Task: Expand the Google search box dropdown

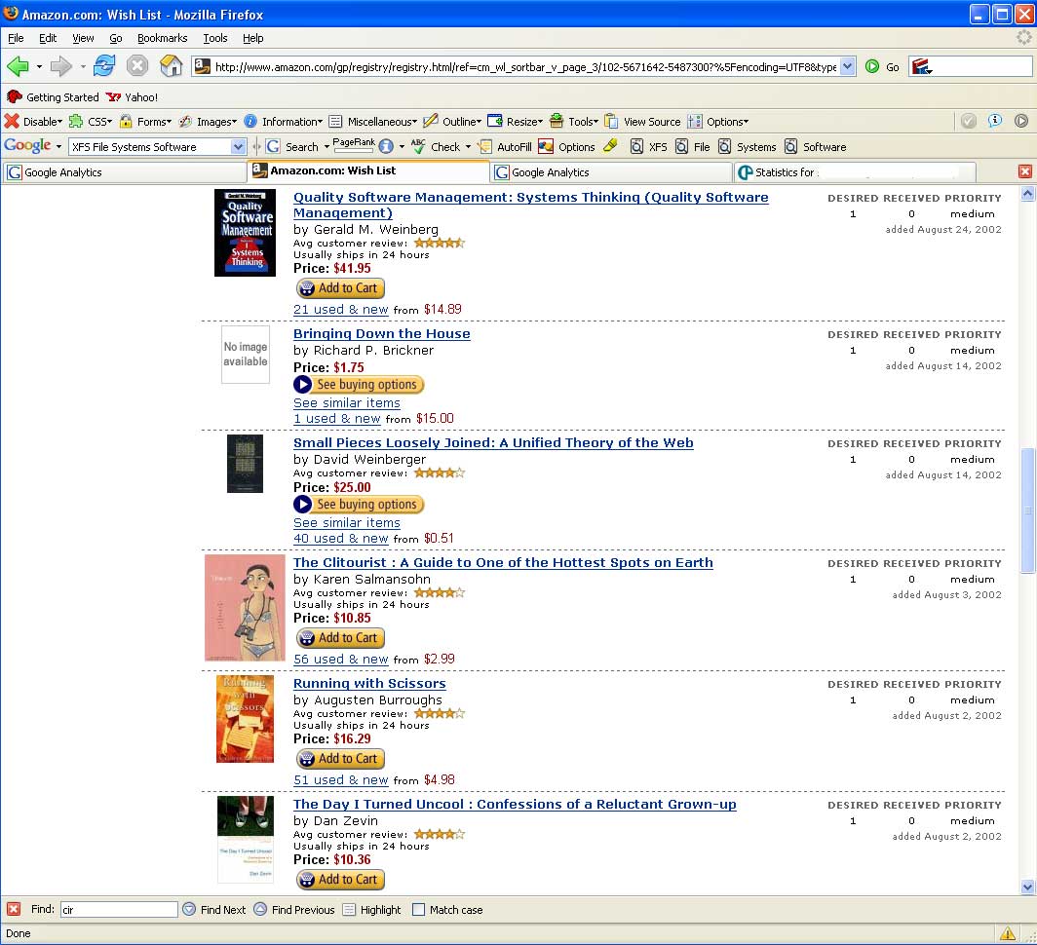Action: 238,147
